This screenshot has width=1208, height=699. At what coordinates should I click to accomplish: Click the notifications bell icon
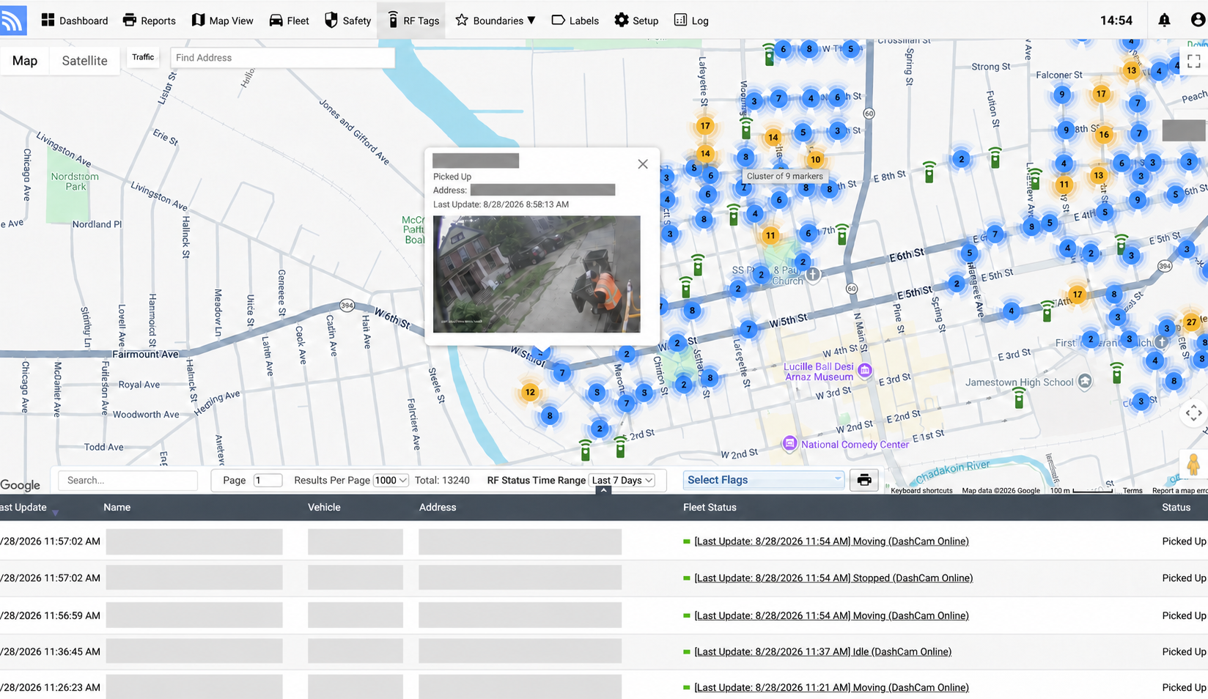[x=1164, y=21]
